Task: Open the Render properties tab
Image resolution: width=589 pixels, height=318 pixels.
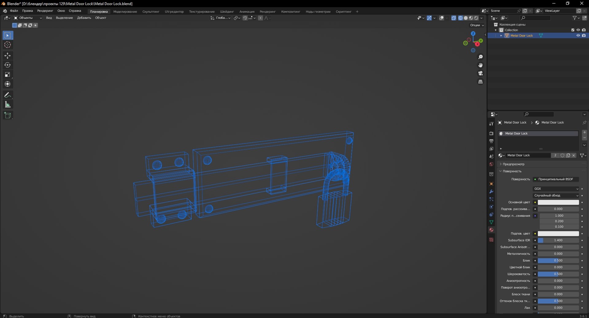Action: coord(491,133)
